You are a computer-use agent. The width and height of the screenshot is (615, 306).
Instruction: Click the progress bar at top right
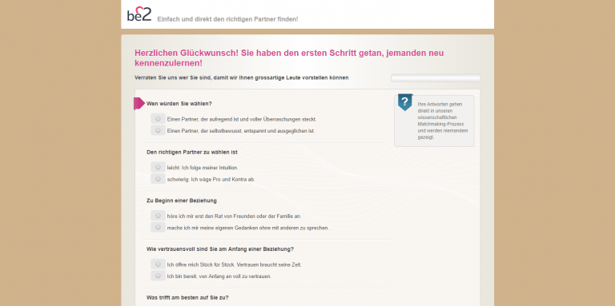[x=436, y=77]
